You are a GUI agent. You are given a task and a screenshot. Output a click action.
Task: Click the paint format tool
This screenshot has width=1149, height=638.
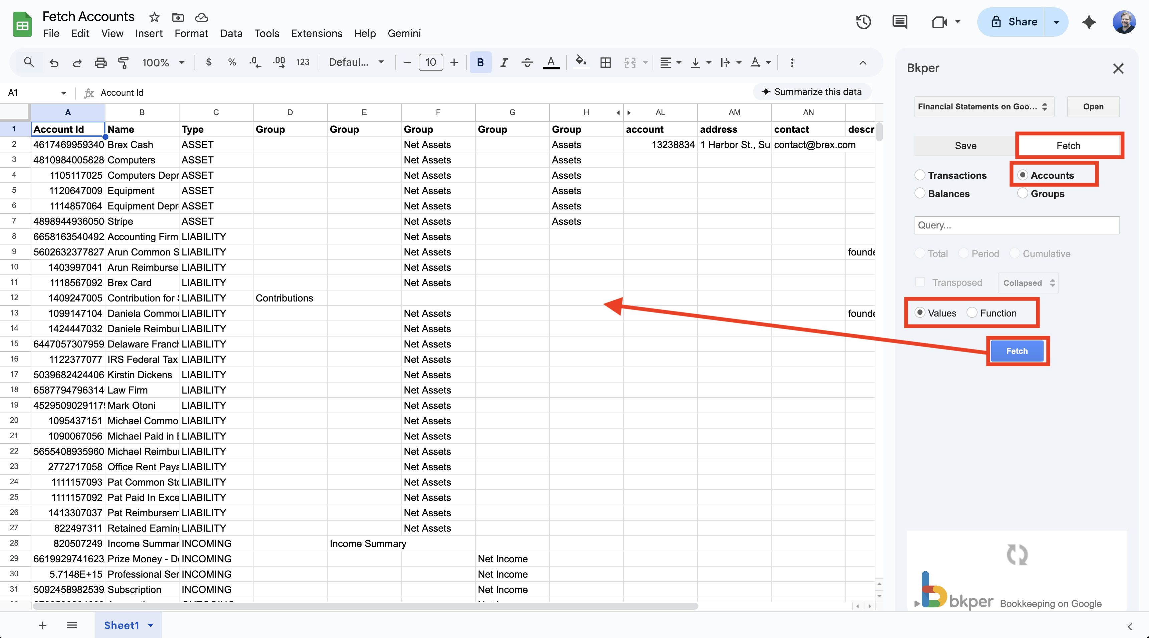[123, 62]
